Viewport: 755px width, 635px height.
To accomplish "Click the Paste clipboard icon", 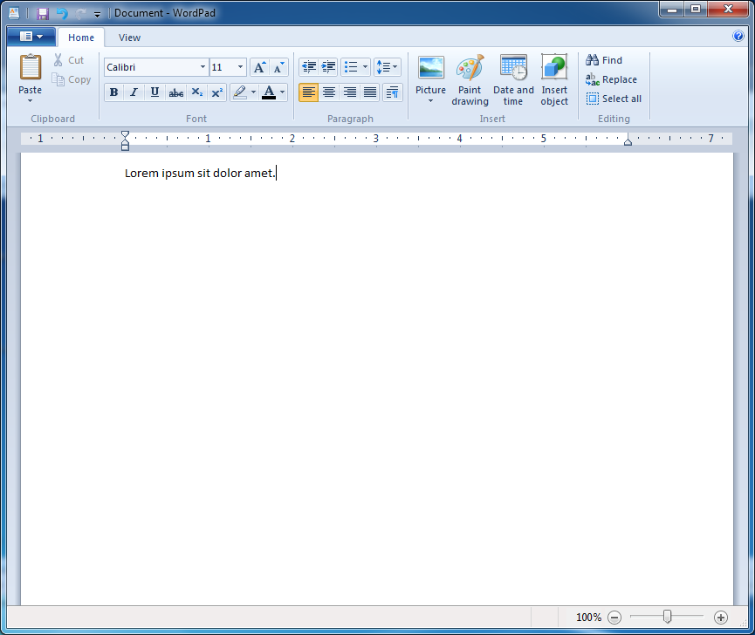I will 30,67.
